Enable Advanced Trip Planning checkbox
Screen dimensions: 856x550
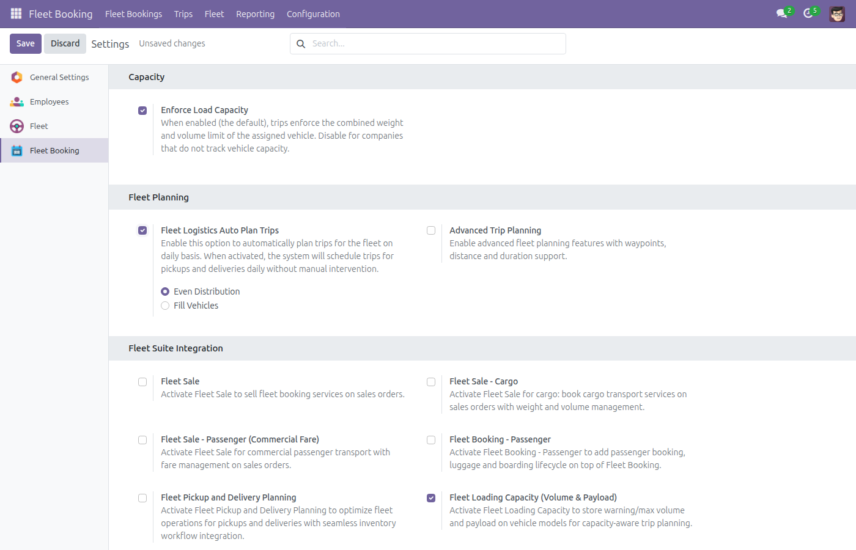[431, 230]
